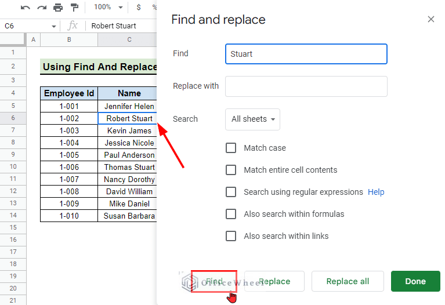The image size is (445, 305).
Task: Toggle Also search within links
Action: (x=231, y=236)
